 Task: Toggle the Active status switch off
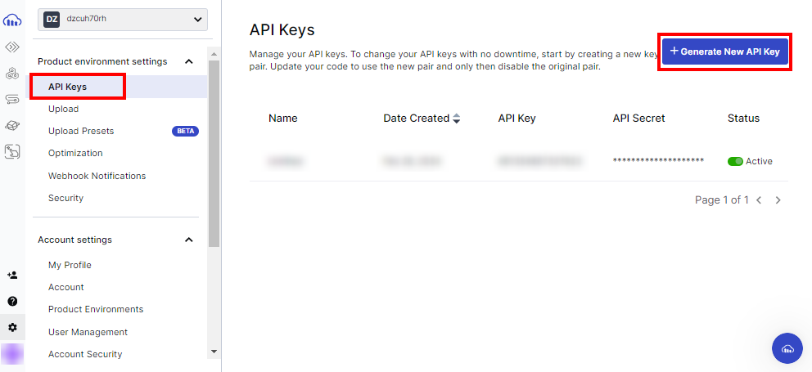[735, 161]
